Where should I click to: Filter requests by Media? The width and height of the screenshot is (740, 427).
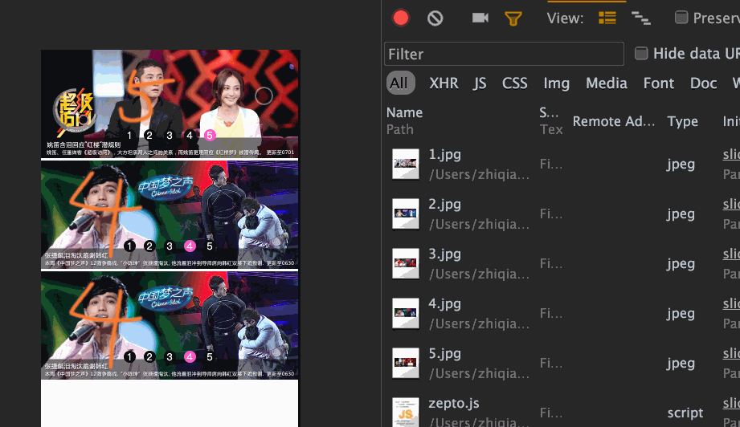click(607, 83)
